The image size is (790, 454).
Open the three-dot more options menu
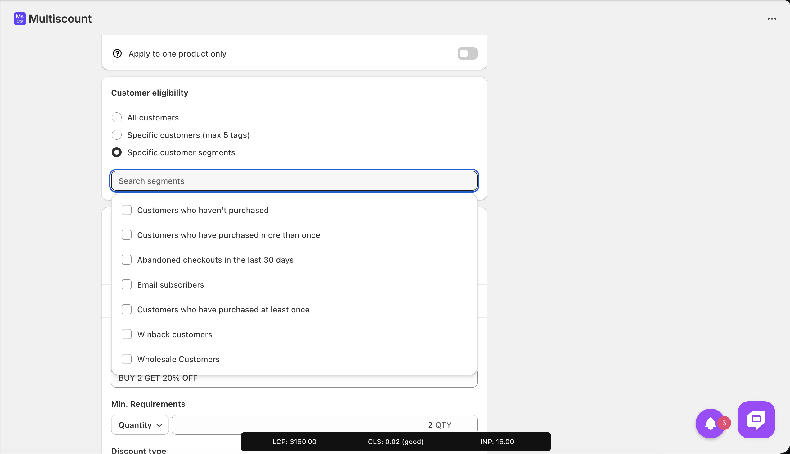pos(772,19)
